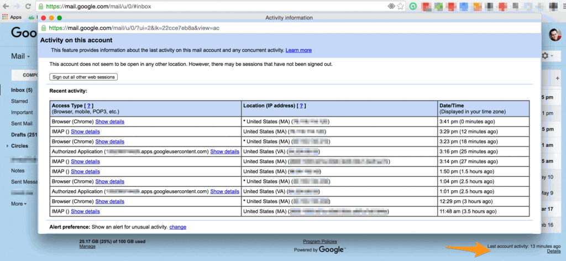Image resolution: width=566 pixels, height=261 pixels.
Task: Click the account profile avatar
Action: (555, 35)
